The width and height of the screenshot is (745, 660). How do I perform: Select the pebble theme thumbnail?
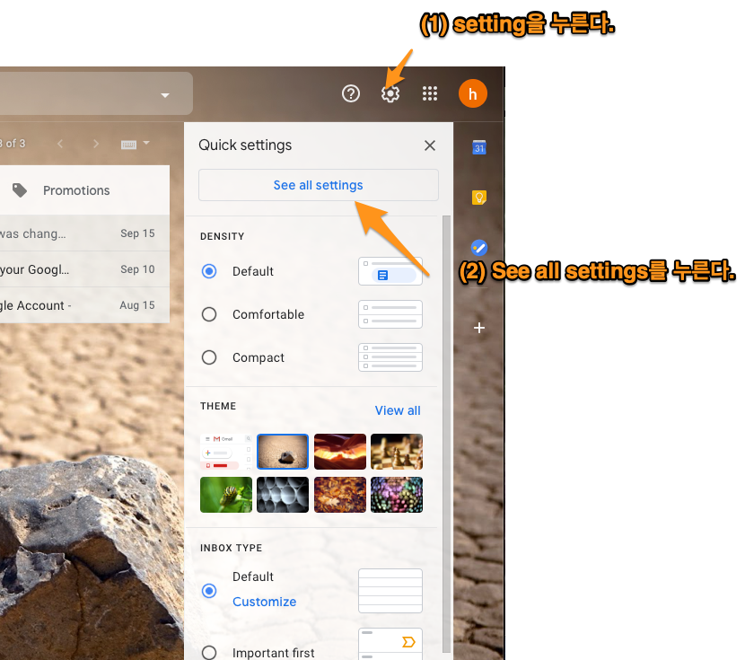283,452
